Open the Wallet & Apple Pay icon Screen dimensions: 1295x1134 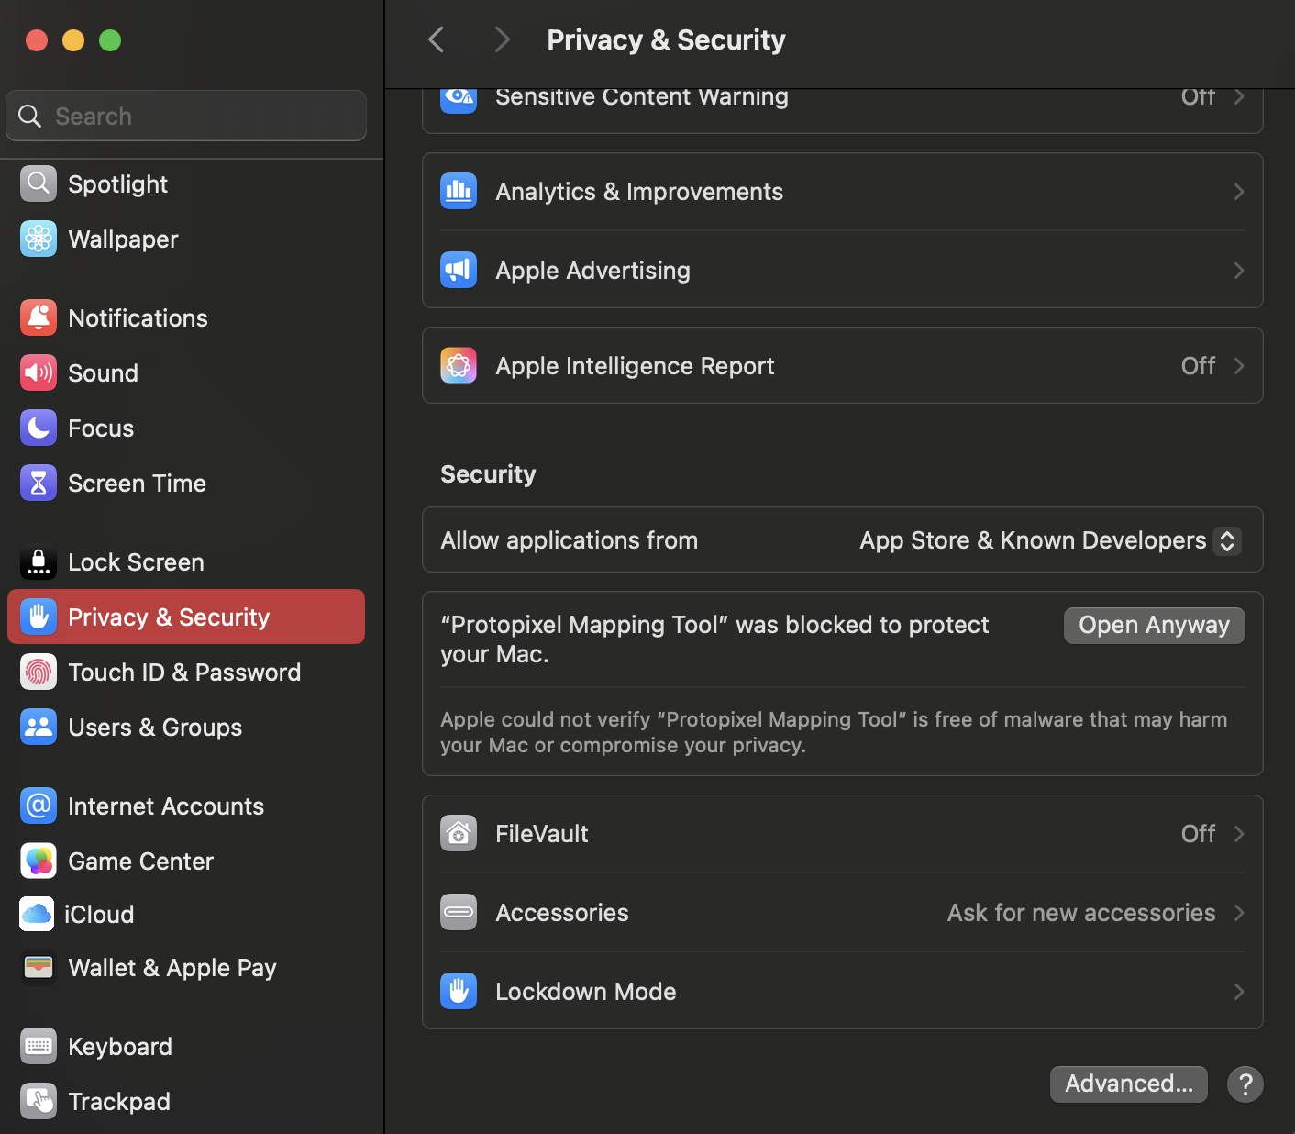pyautogui.click(x=39, y=968)
